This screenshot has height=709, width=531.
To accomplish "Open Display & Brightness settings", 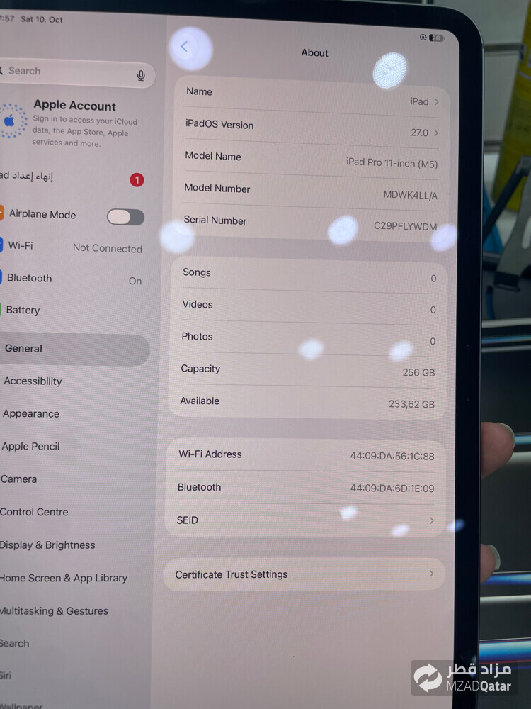I will (x=72, y=545).
